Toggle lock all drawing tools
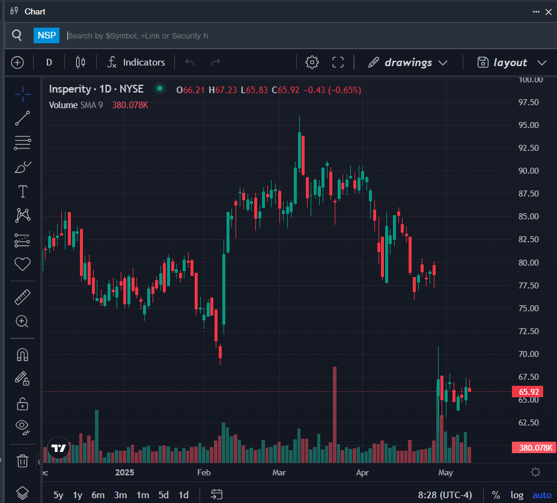Viewport: 557px width, 503px height. click(x=22, y=403)
